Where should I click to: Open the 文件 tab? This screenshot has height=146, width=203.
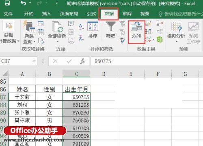(x=8, y=14)
